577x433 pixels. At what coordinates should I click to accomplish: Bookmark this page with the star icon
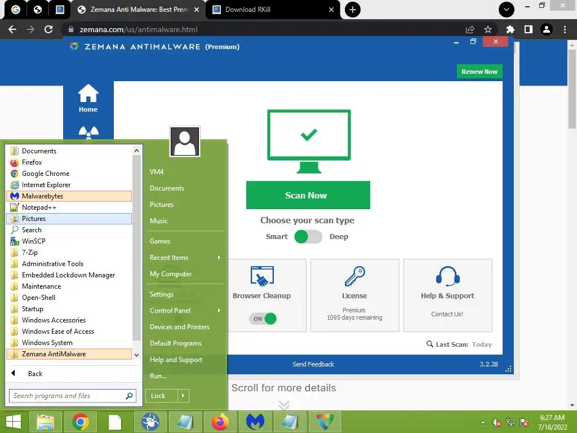point(488,29)
